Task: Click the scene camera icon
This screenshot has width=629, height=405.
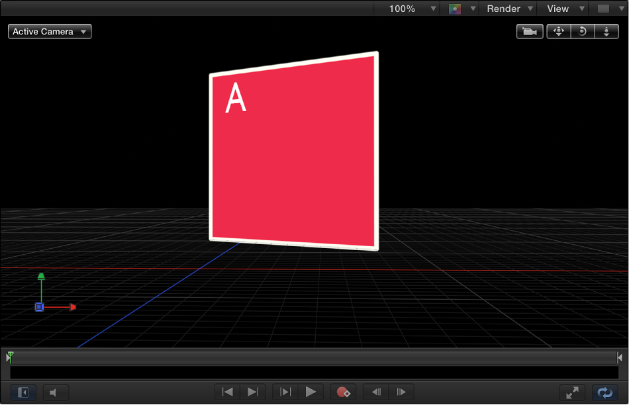Action: [530, 31]
